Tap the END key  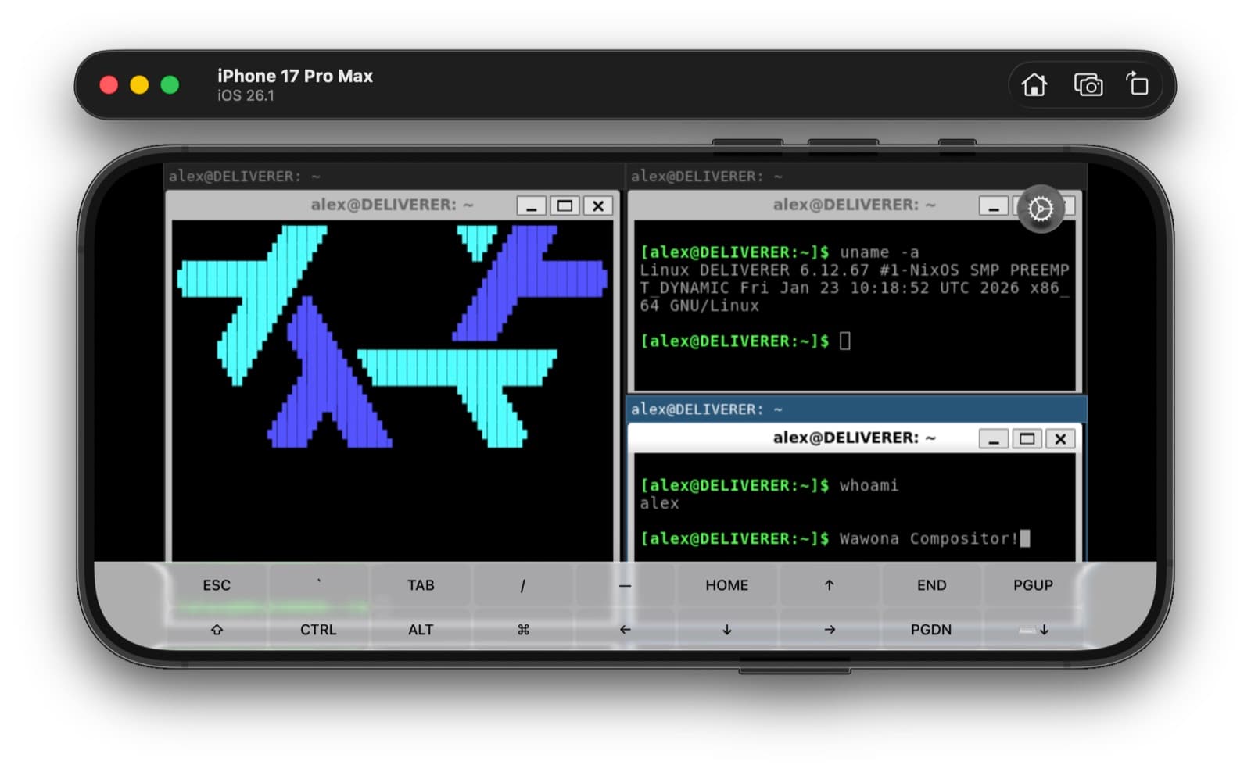point(931,585)
